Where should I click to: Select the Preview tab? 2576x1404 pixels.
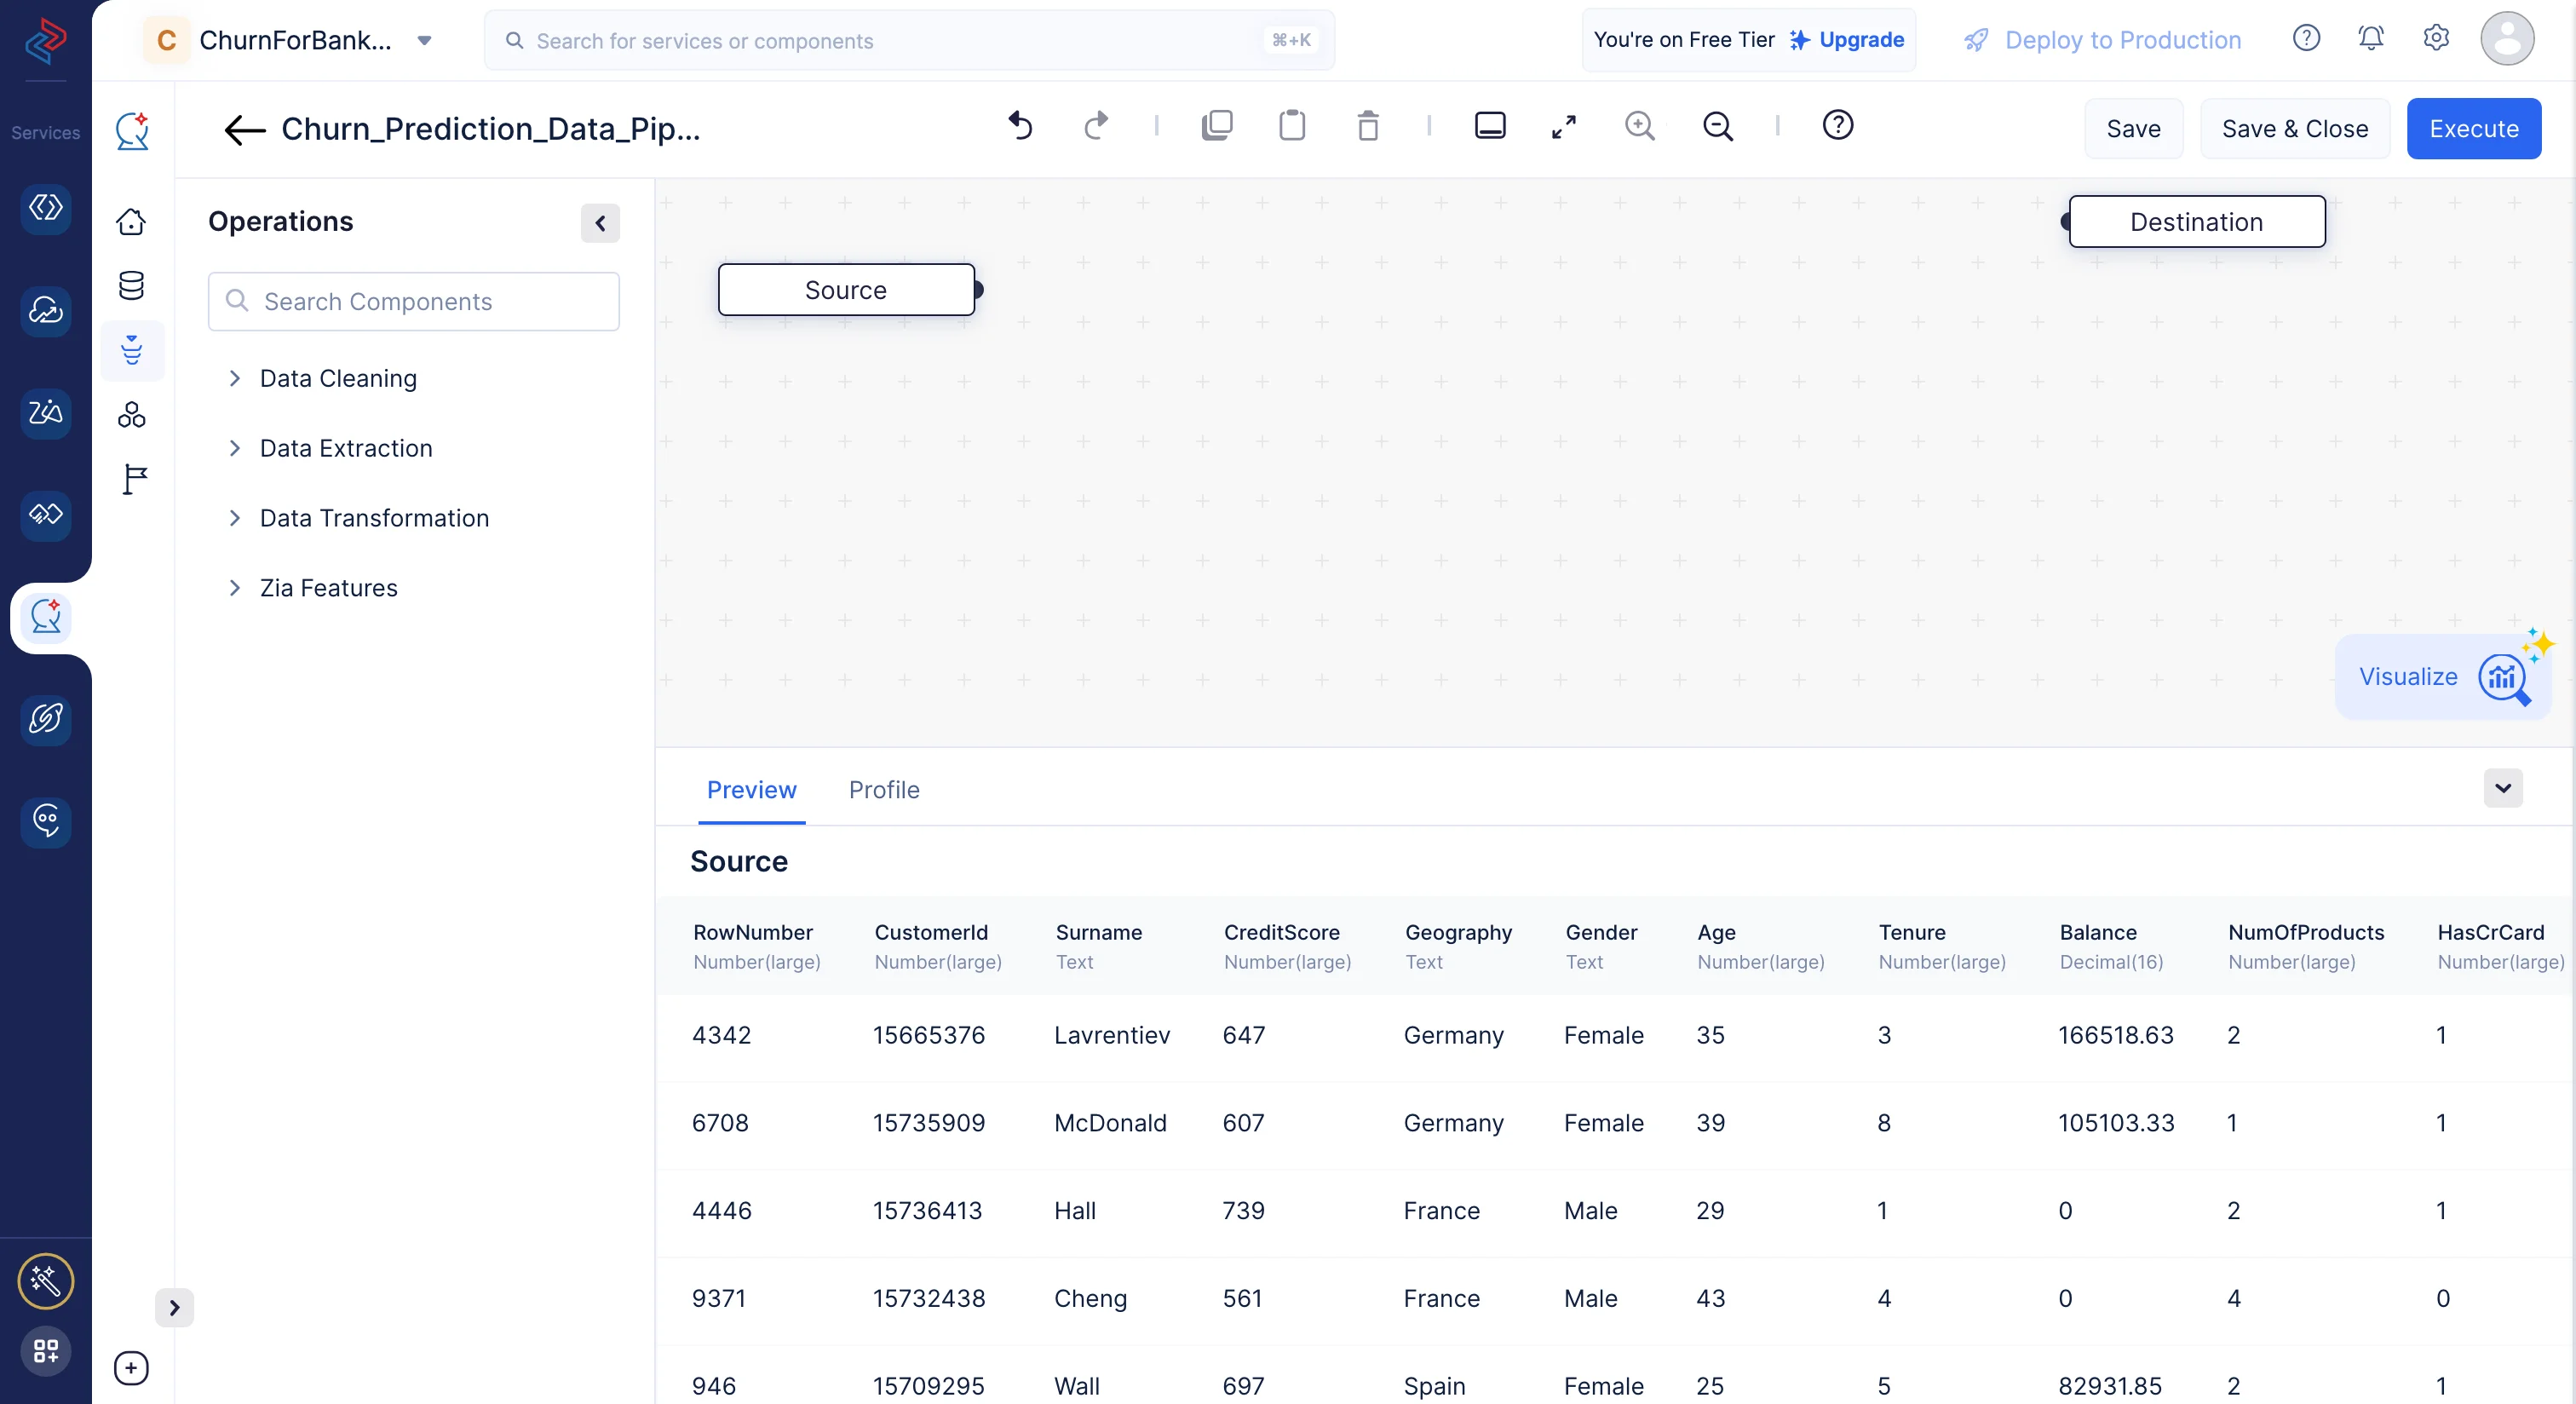coord(751,790)
